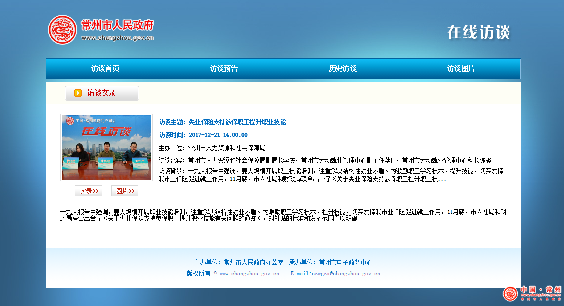Click the interview time 2017-12-21 14:00:00
Image resolution: width=564 pixels, height=306 pixels.
pyautogui.click(x=218, y=135)
